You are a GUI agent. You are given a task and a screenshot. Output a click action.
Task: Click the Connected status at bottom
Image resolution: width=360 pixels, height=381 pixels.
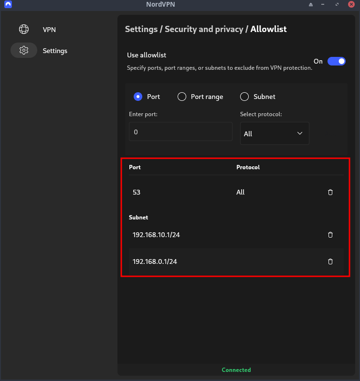pos(236,370)
